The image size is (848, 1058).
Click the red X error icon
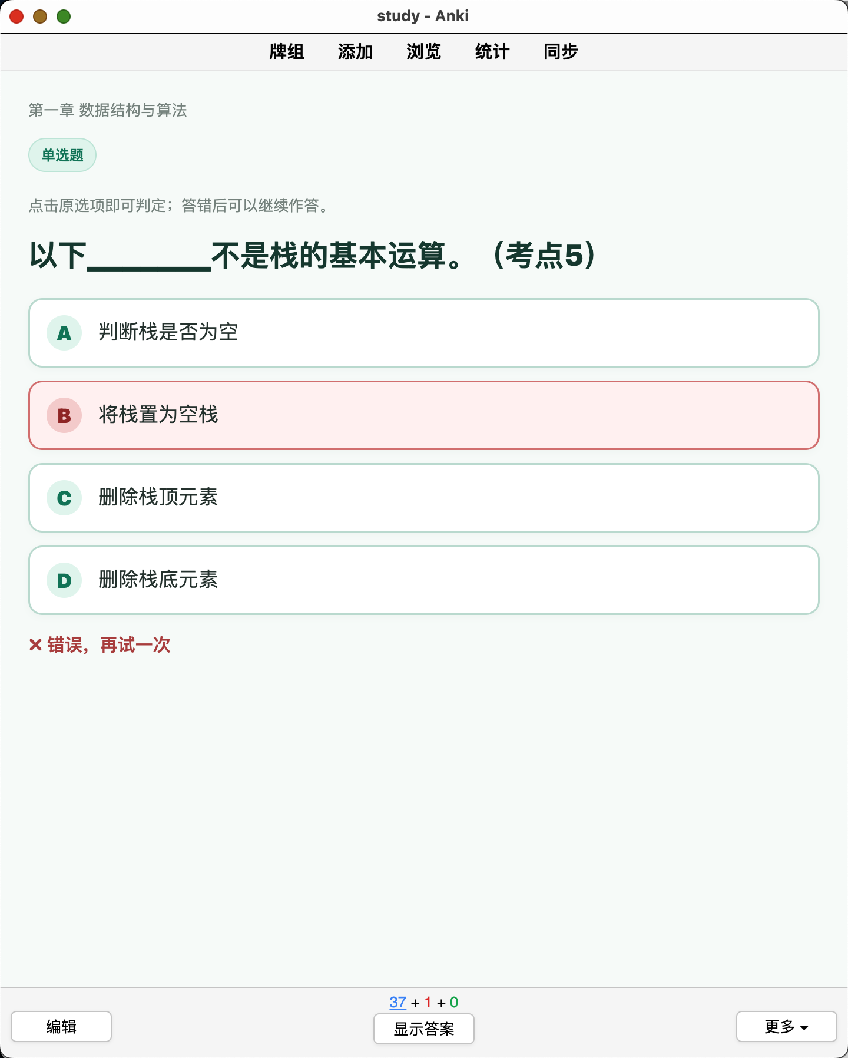pyautogui.click(x=35, y=645)
